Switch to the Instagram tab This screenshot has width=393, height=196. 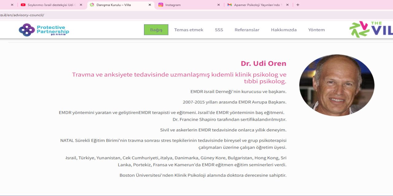tap(178, 5)
